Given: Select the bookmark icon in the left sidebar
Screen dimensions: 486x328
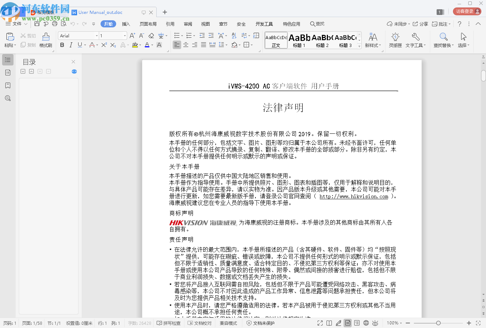Looking at the screenshot, I should (7, 85).
